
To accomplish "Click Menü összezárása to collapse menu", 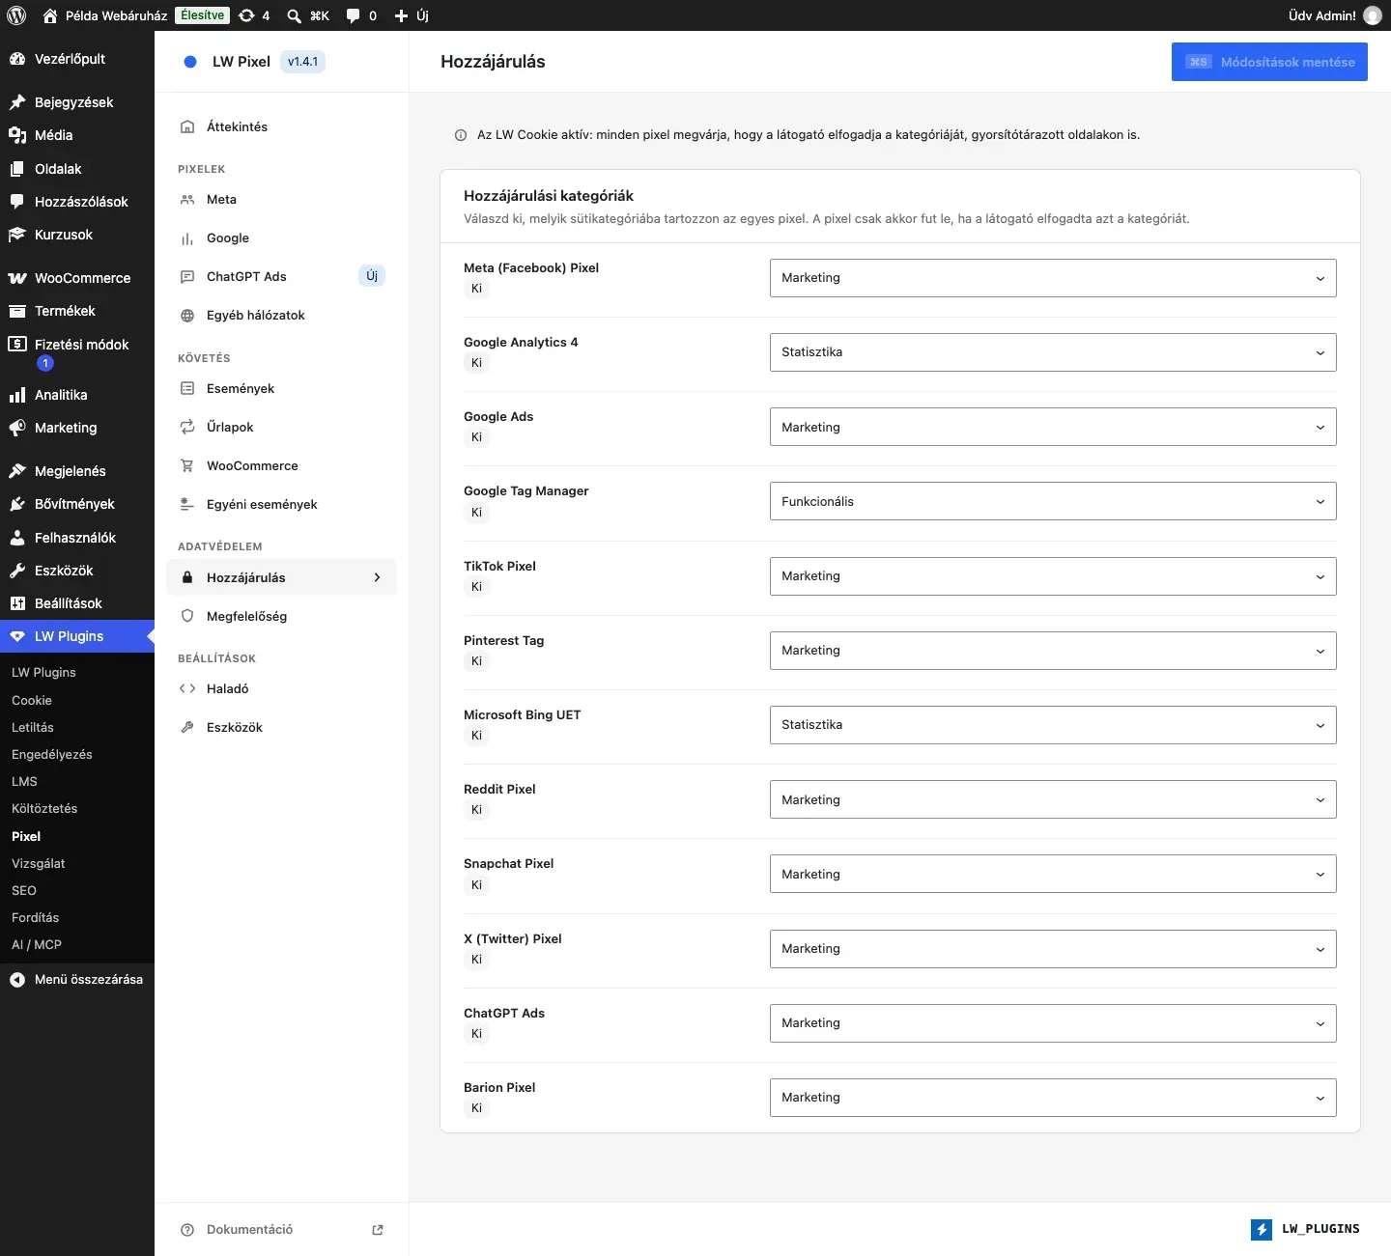I will (x=77, y=979).
